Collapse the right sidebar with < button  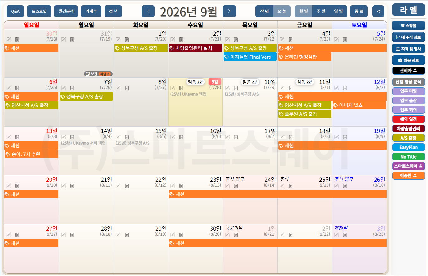(x=379, y=11)
